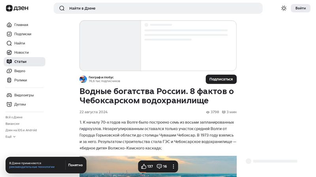Viewport: 316px width, 177px height.
Task: Open the comments with 16 replies
Action: (x=162, y=166)
